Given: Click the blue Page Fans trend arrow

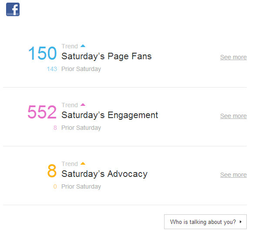Looking at the screenshot, I should click(x=83, y=46).
